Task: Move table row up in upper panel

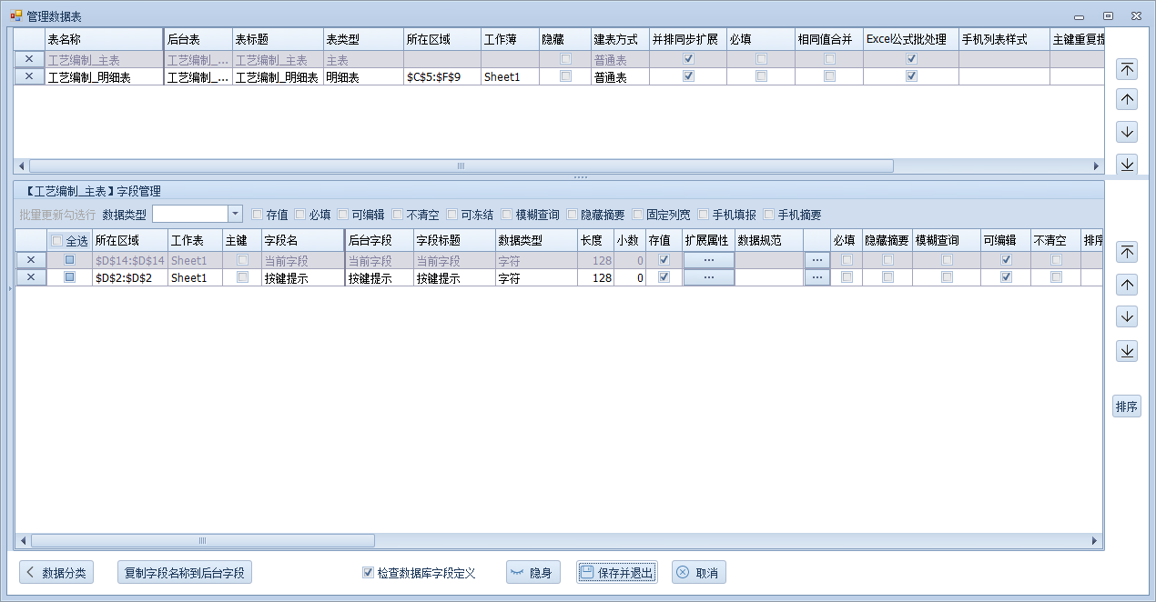Action: [1127, 101]
